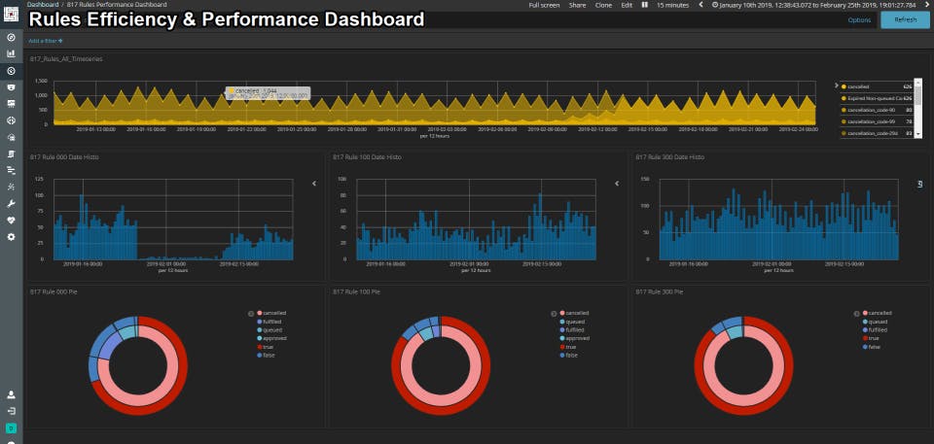Pause auto-refresh with the pause icon
934x444 pixels.
(644, 5)
